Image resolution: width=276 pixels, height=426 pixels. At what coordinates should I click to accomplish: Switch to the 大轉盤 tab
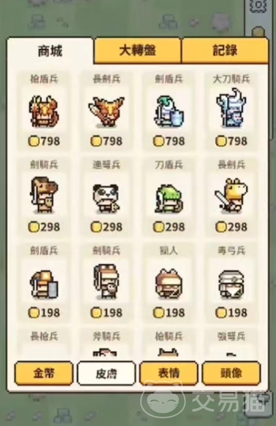(137, 51)
